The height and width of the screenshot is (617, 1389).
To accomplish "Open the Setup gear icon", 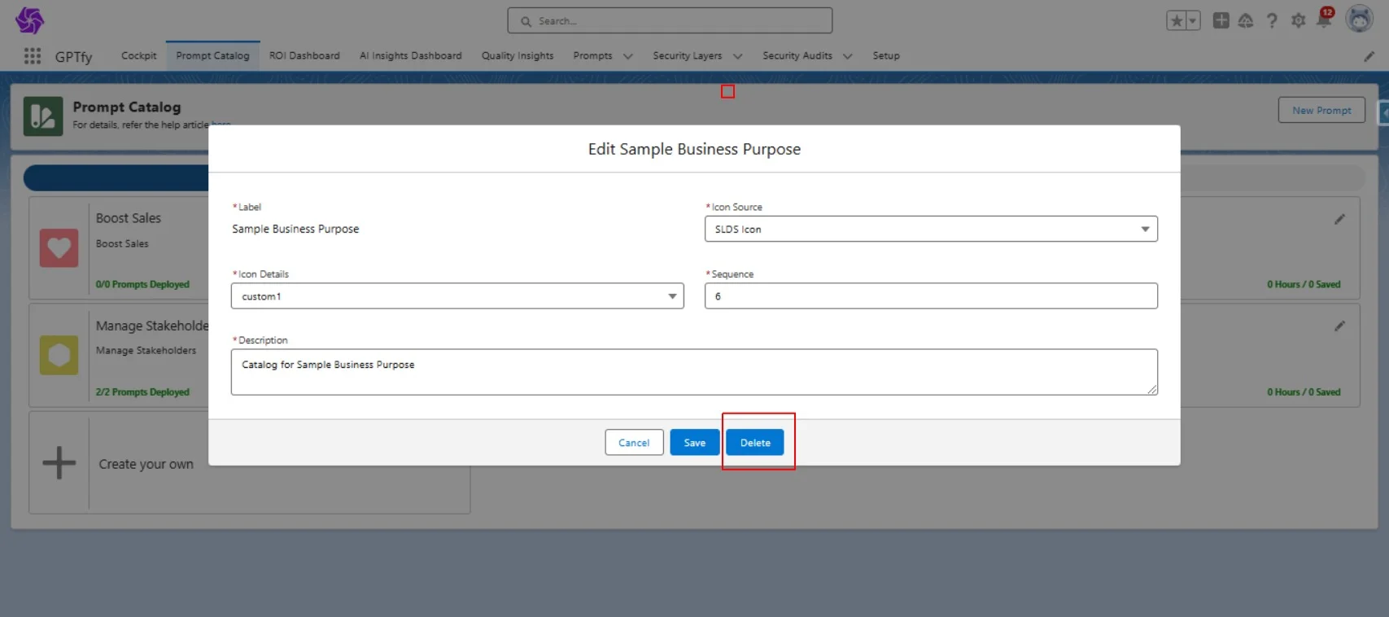I will pyautogui.click(x=1298, y=21).
